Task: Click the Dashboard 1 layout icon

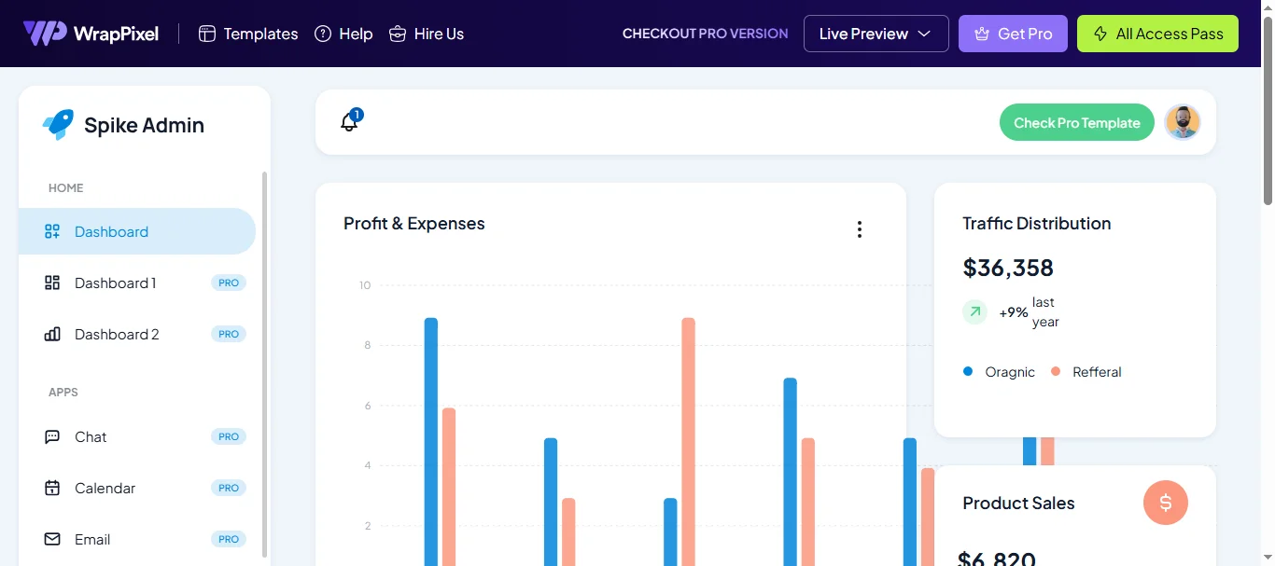Action: 52,283
